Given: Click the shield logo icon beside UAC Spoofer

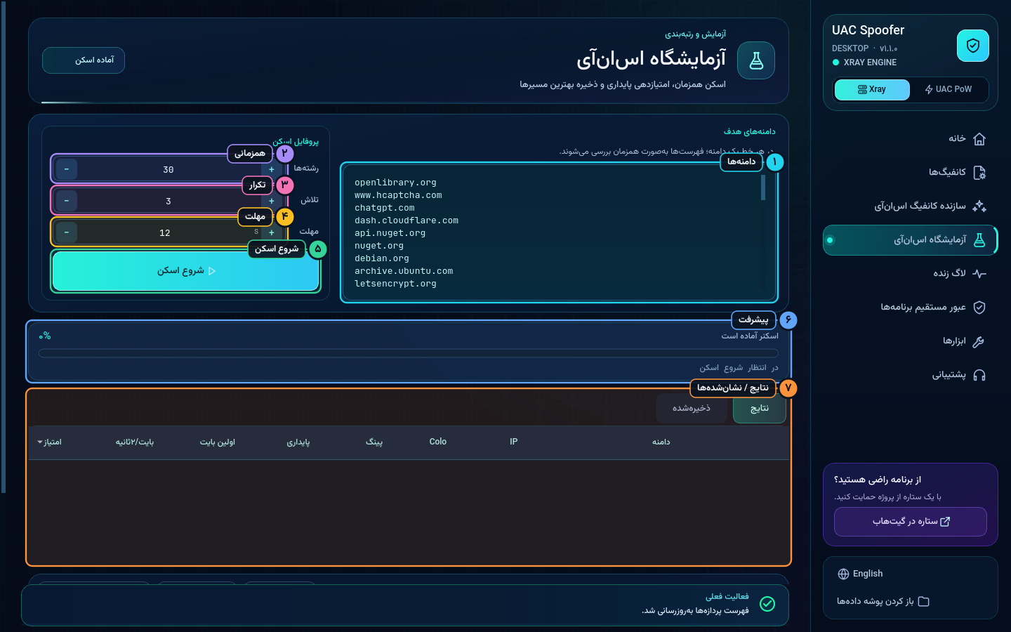Looking at the screenshot, I should [x=972, y=46].
